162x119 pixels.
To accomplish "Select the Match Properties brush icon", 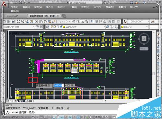I will [x=50, y=22].
